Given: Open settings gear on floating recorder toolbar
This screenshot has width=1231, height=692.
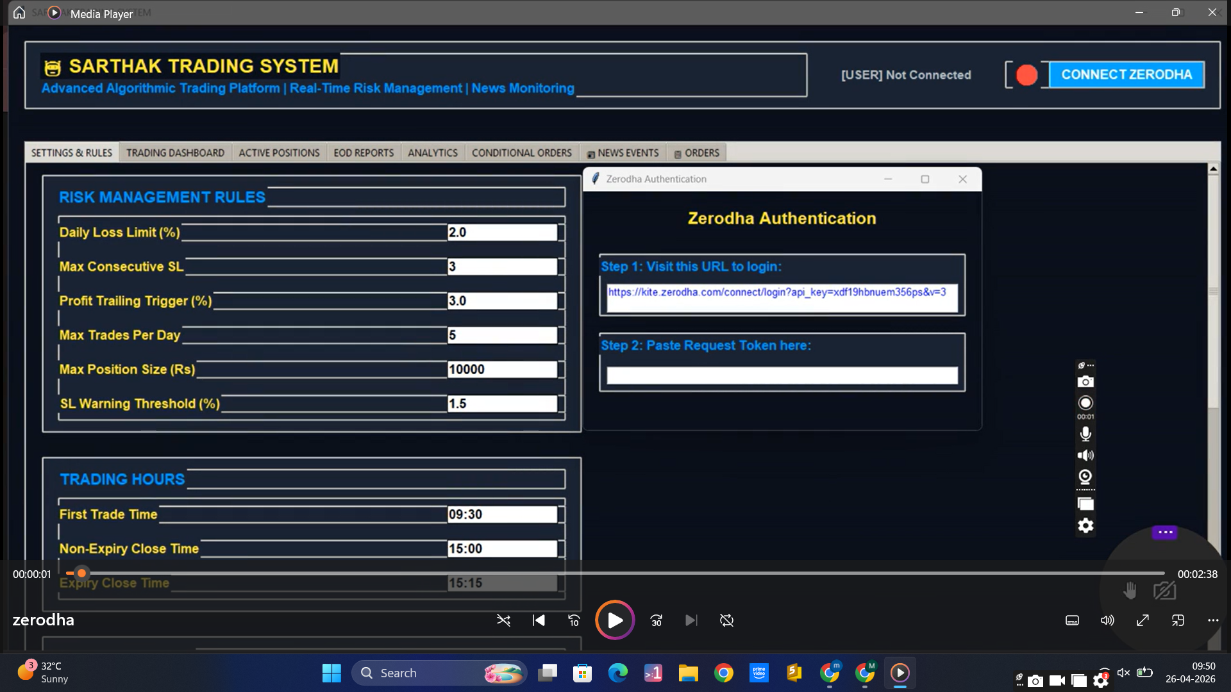Looking at the screenshot, I should point(1085,525).
